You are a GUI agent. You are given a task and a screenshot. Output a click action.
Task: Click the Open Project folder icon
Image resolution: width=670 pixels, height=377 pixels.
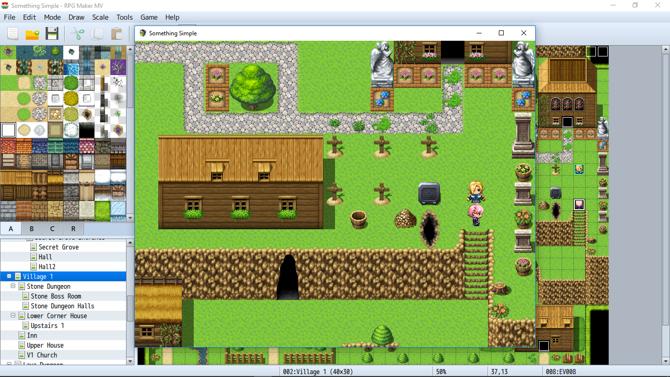pyautogui.click(x=32, y=34)
